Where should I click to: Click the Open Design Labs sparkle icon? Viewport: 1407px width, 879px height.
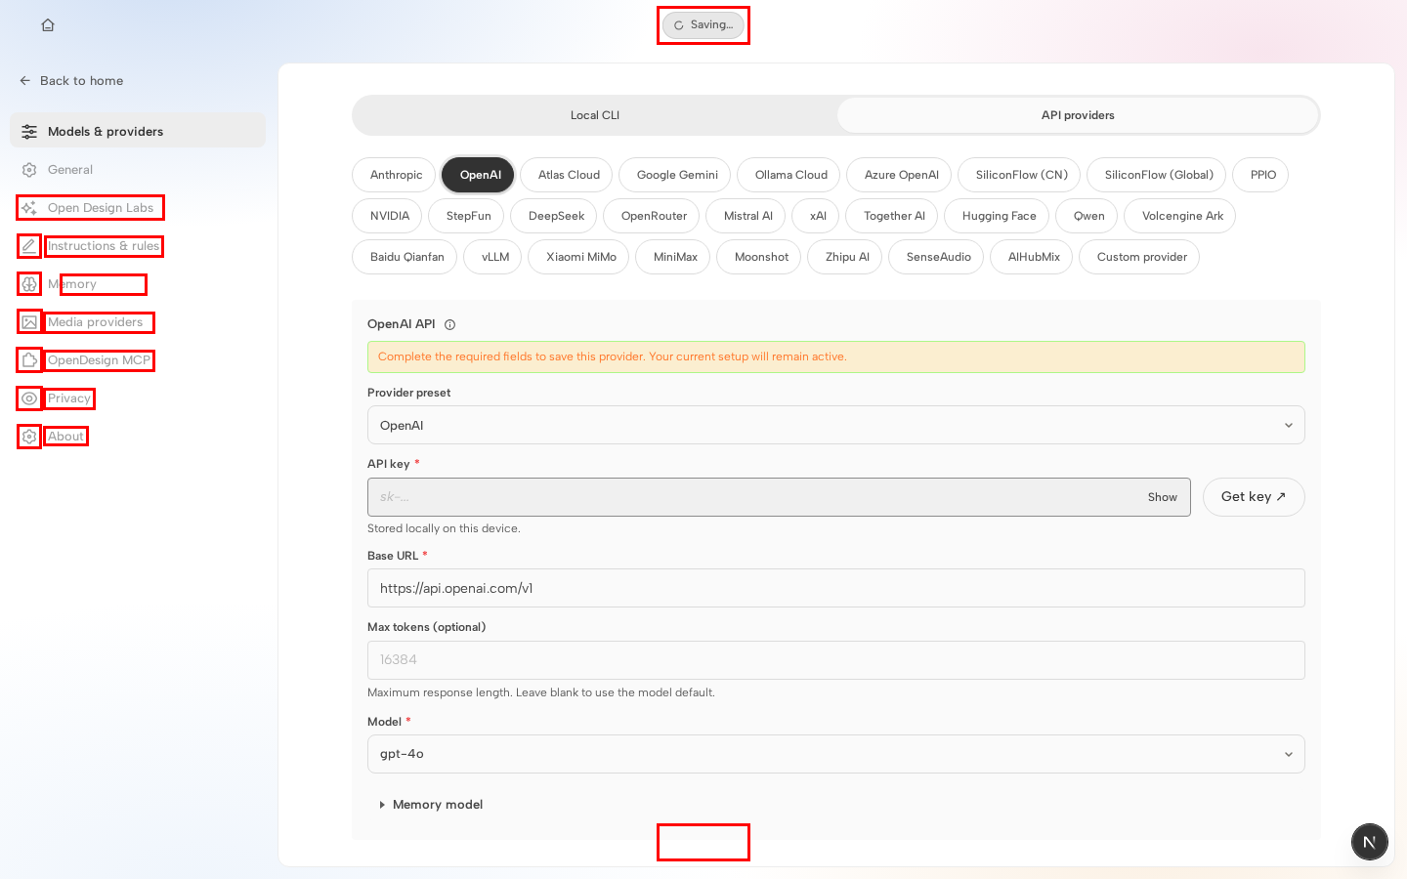pyautogui.click(x=29, y=208)
